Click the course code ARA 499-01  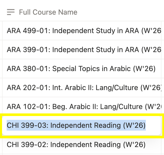pyautogui.click(x=27, y=31)
